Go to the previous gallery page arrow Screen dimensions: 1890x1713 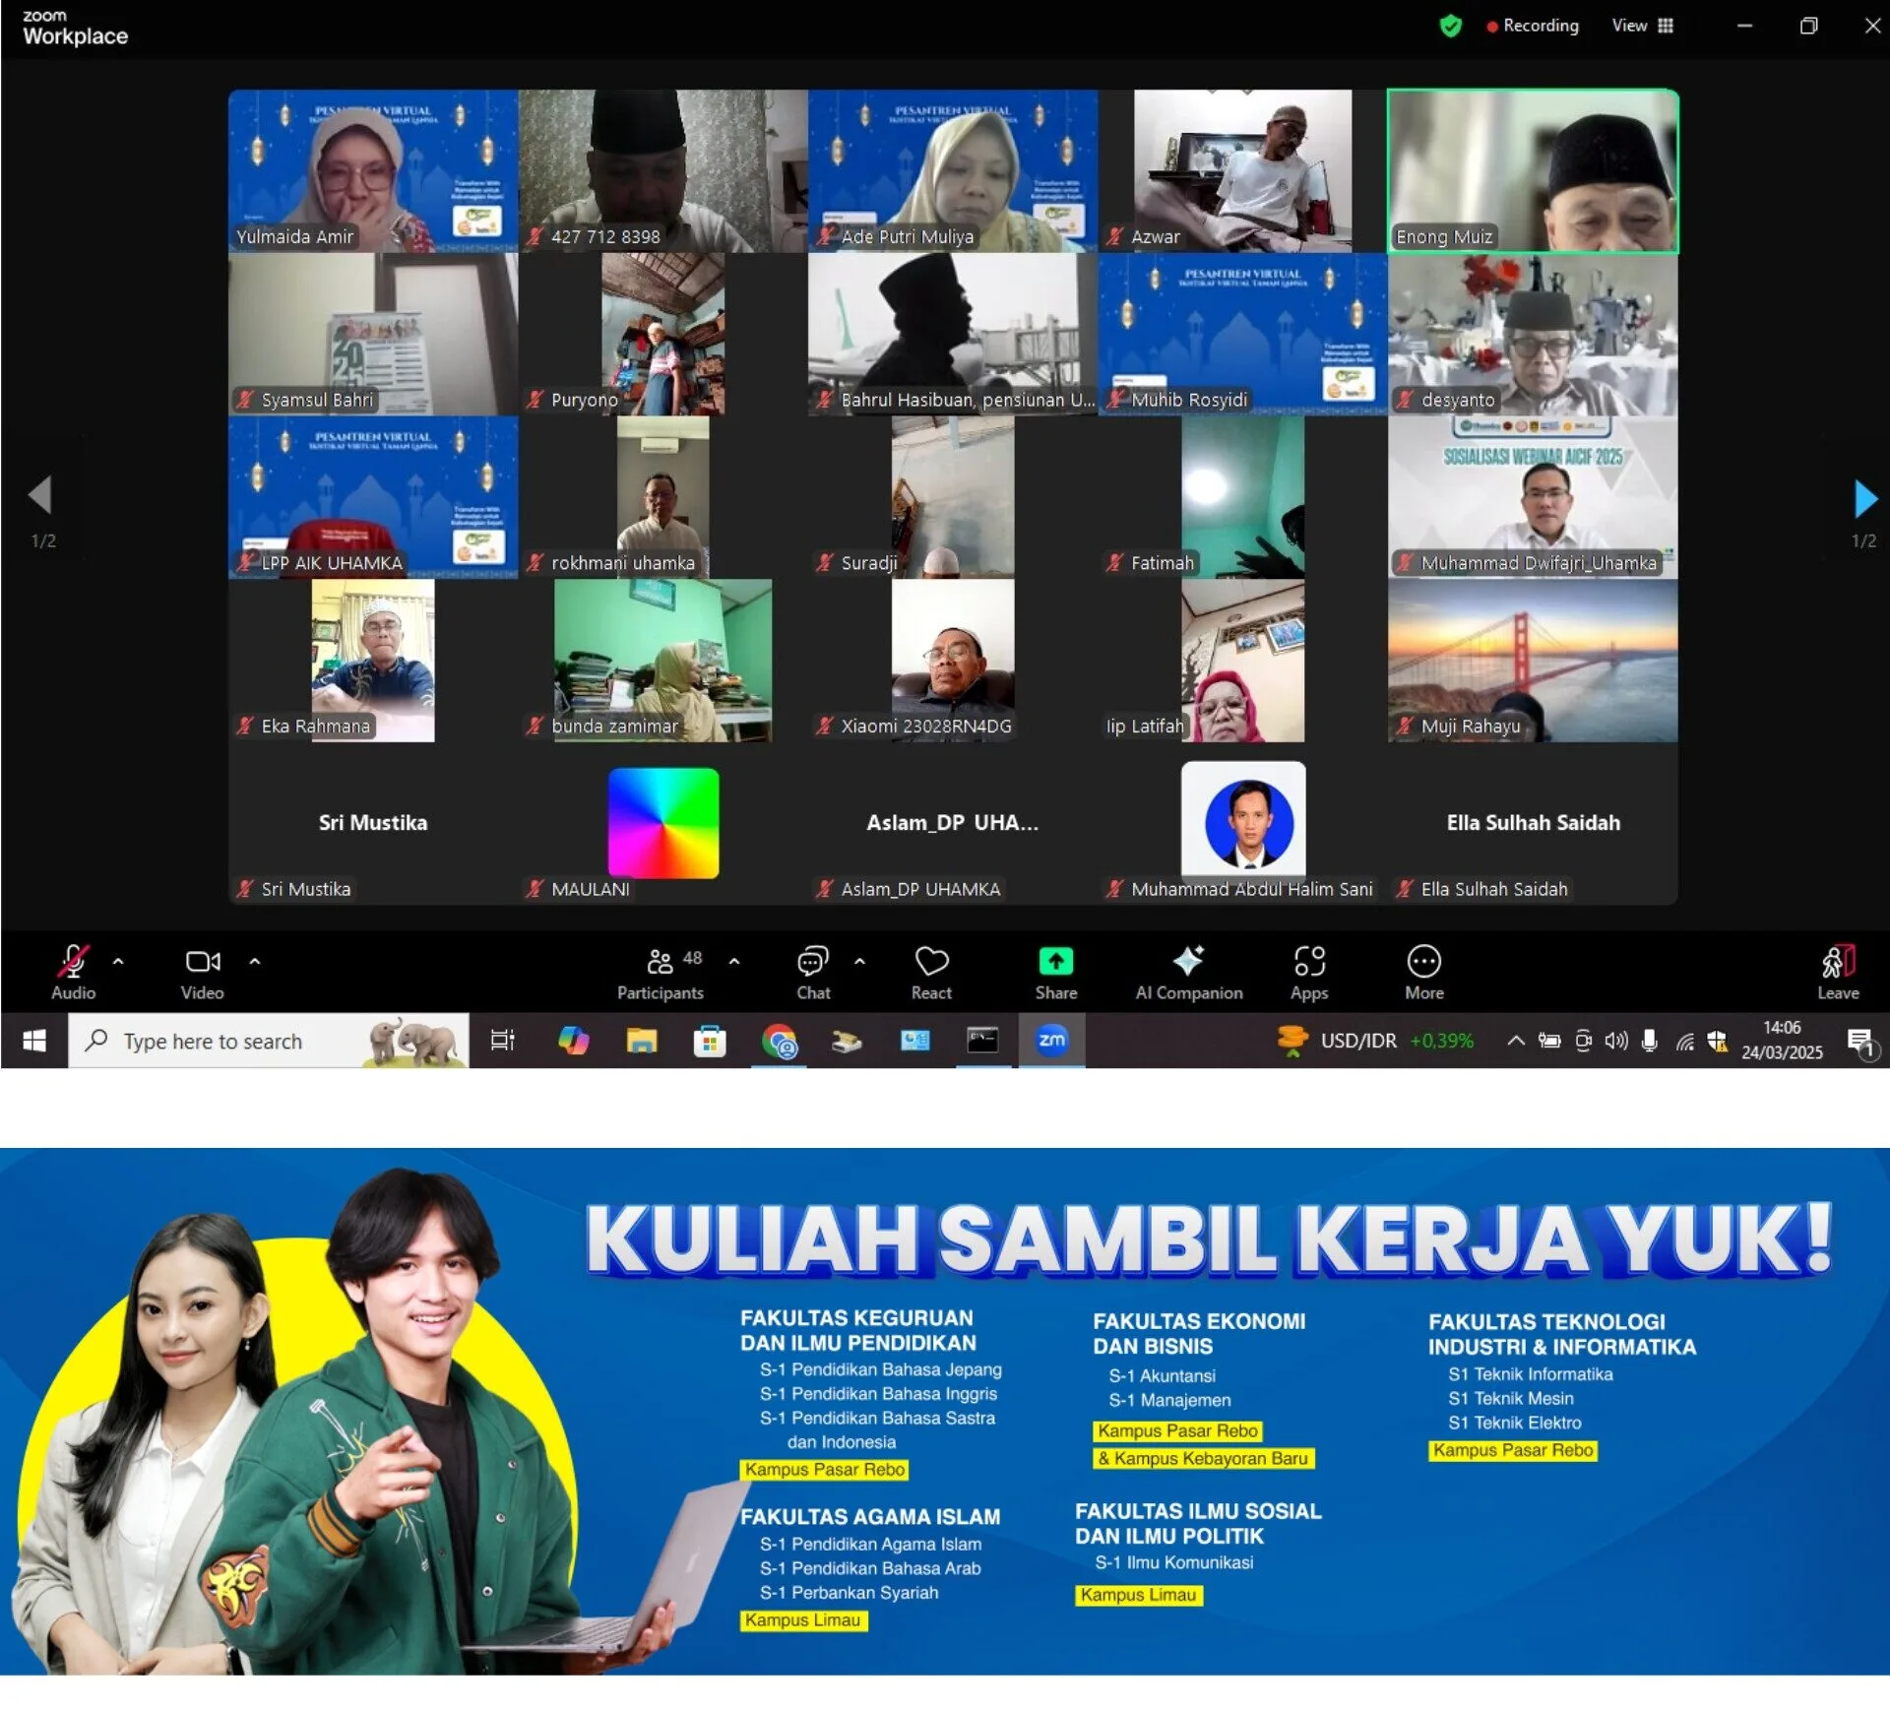pos(40,495)
